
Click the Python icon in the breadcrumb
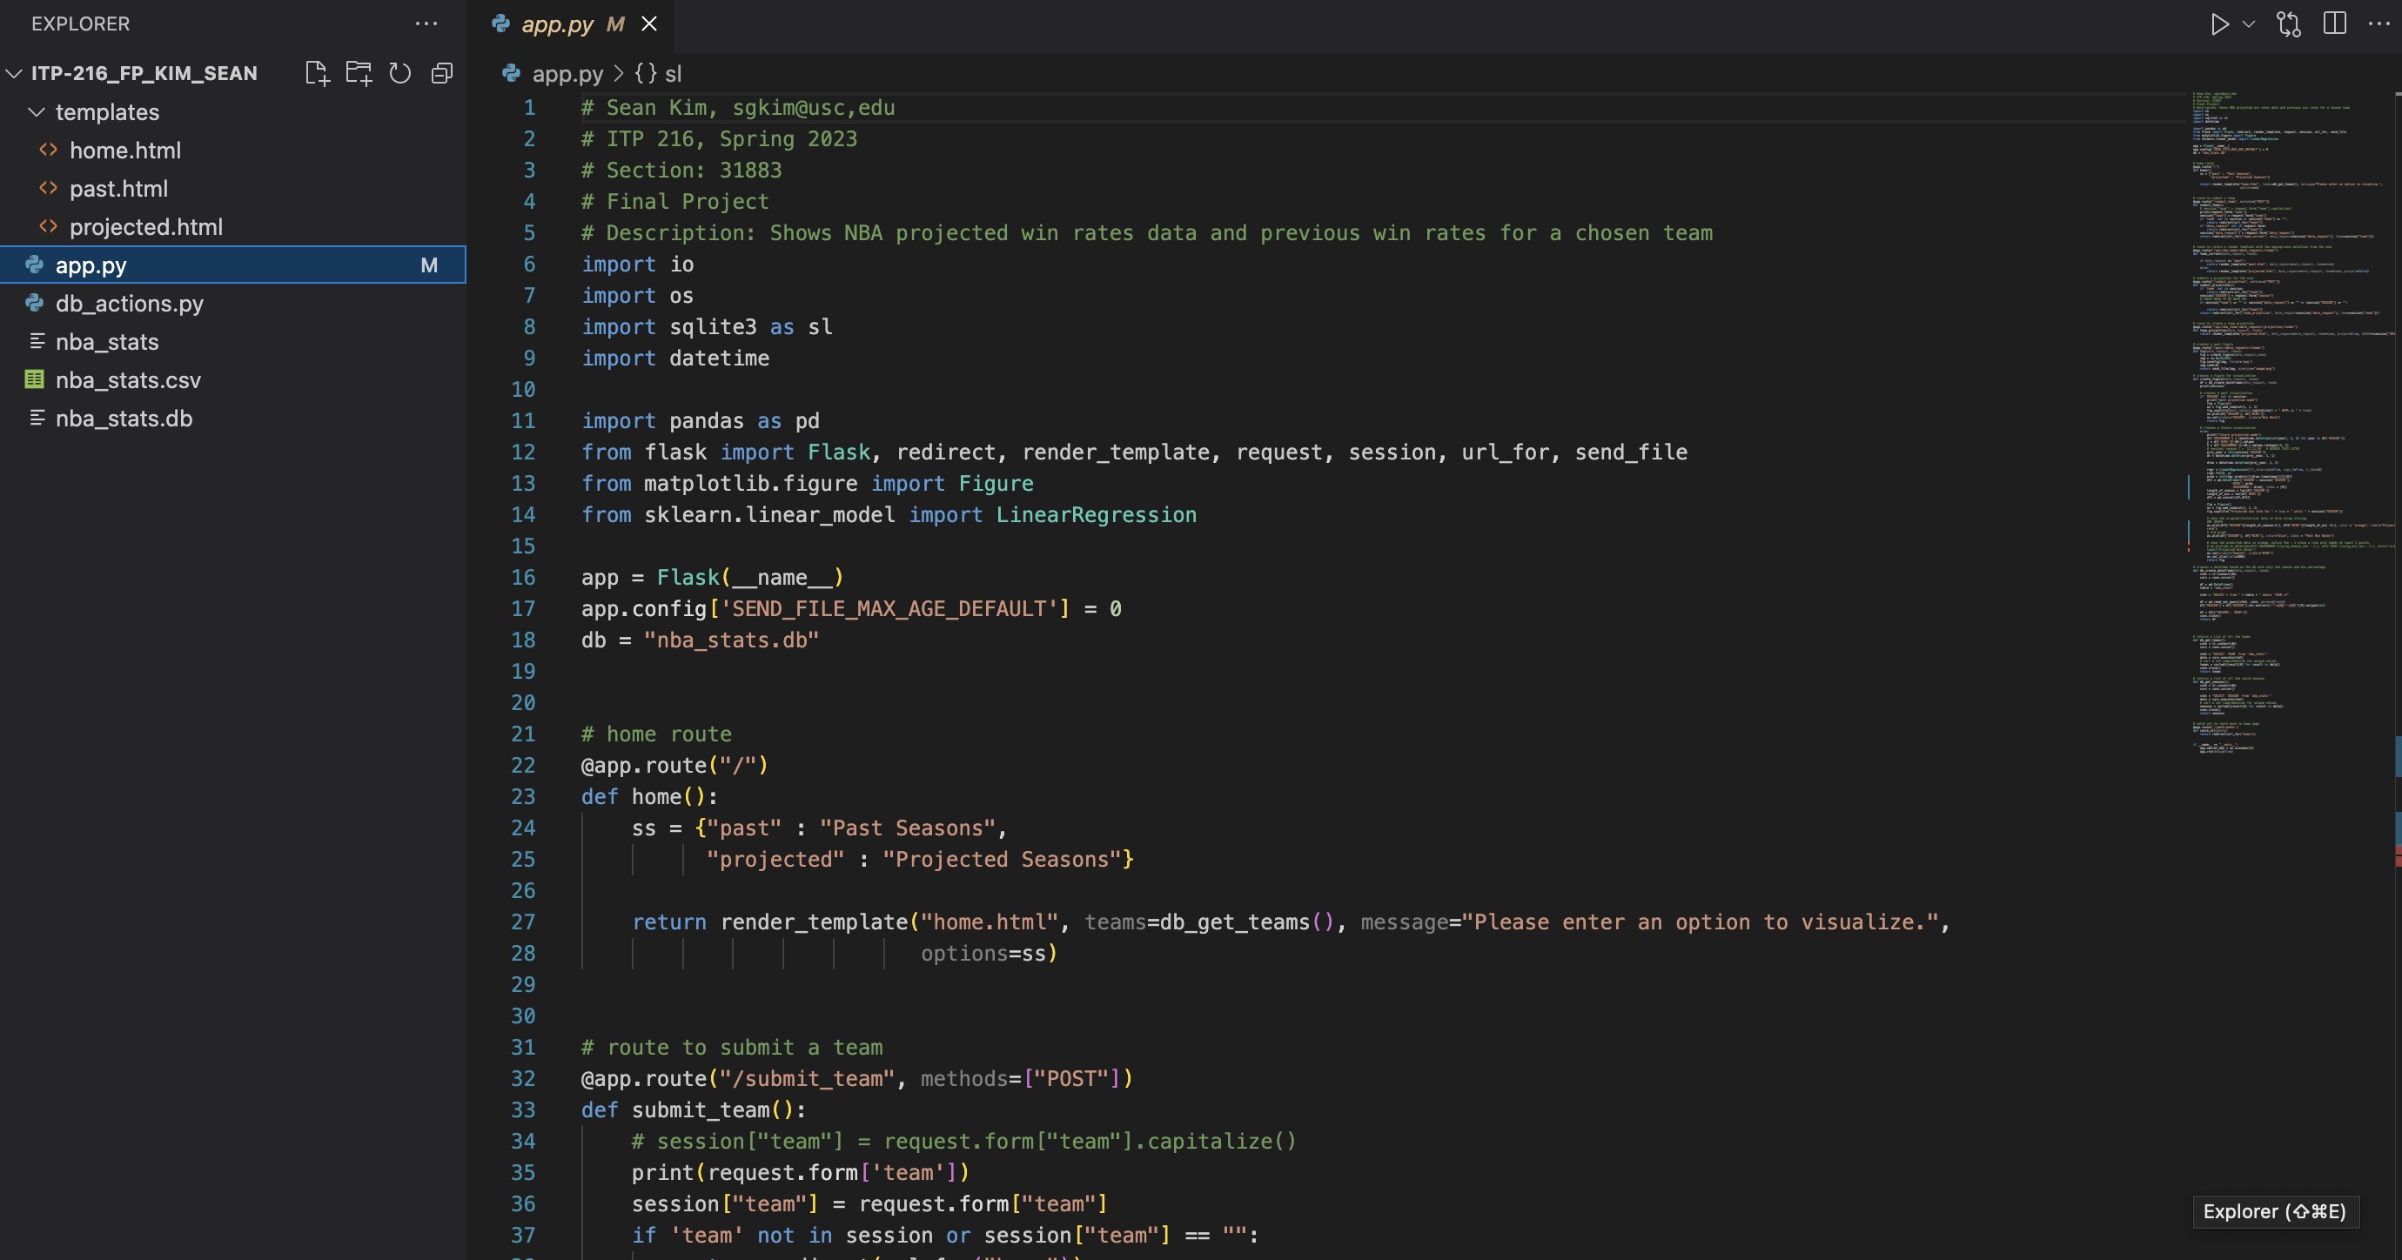click(x=511, y=73)
